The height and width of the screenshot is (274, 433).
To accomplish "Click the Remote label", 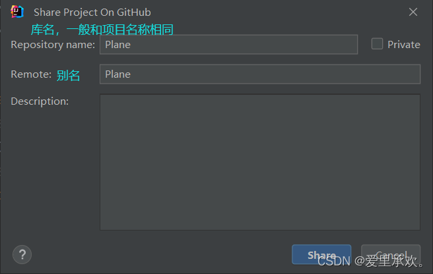I will tap(31, 74).
